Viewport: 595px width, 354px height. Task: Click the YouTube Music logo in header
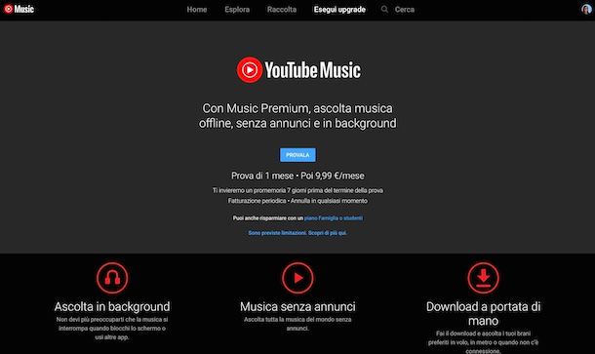[x=19, y=9]
